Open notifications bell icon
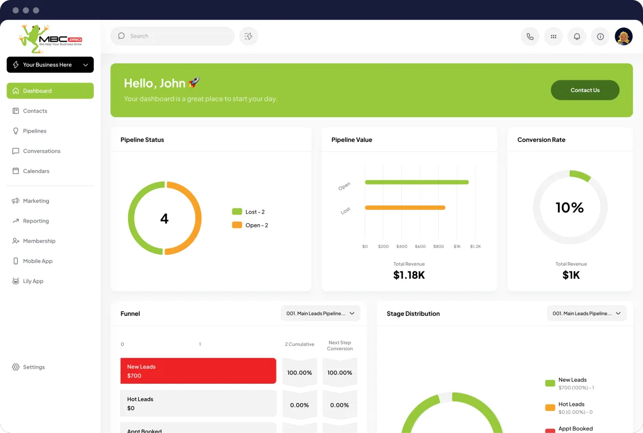Image resolution: width=643 pixels, height=433 pixels. click(x=577, y=36)
